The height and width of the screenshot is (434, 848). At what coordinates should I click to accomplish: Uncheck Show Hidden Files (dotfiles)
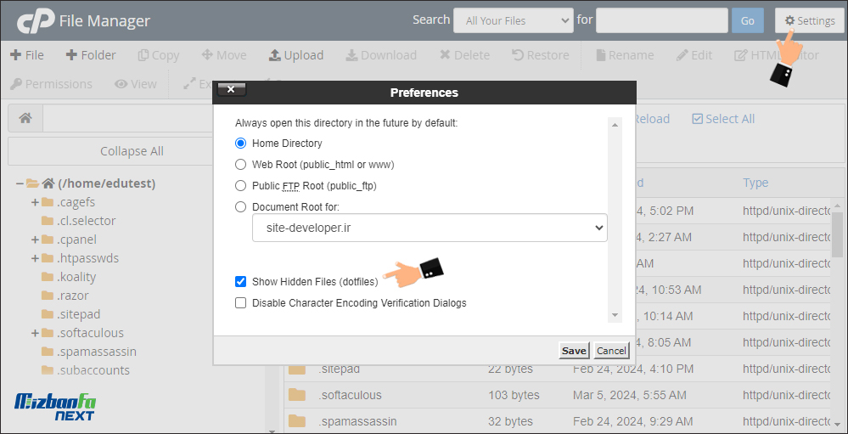pyautogui.click(x=241, y=281)
